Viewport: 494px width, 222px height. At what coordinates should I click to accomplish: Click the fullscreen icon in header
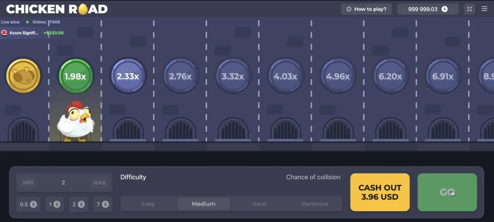pyautogui.click(x=469, y=9)
